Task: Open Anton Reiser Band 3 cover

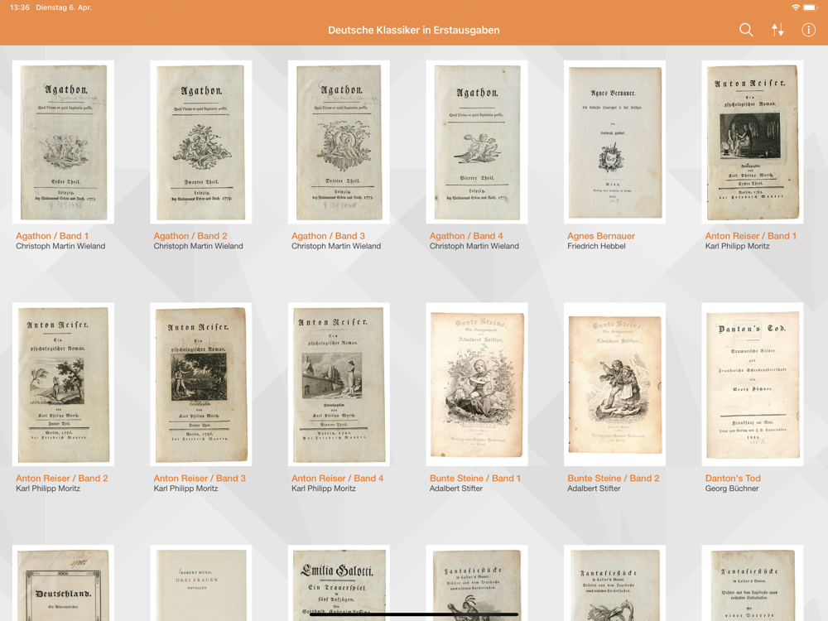Action: tap(201, 384)
